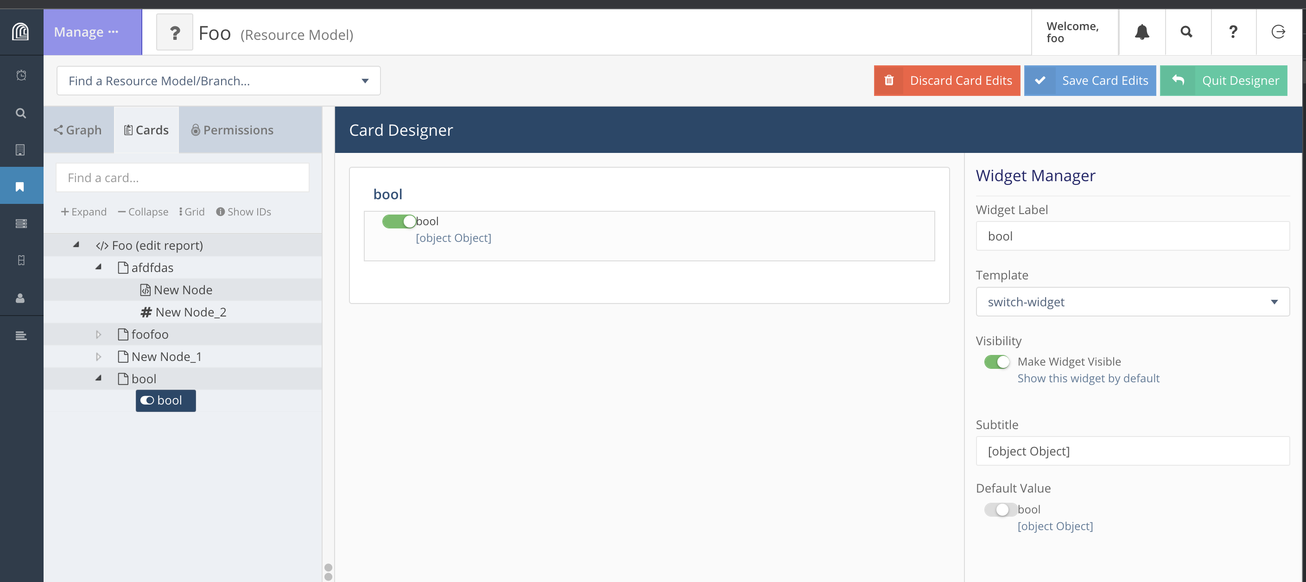Open the help icon next to logout

[1233, 32]
